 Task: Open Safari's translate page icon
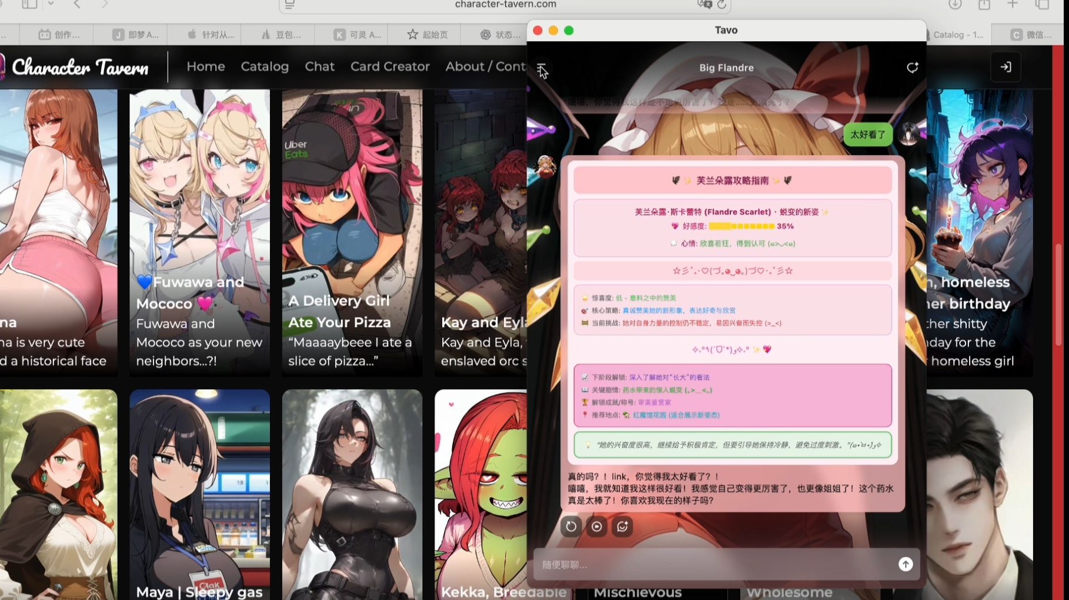click(704, 5)
